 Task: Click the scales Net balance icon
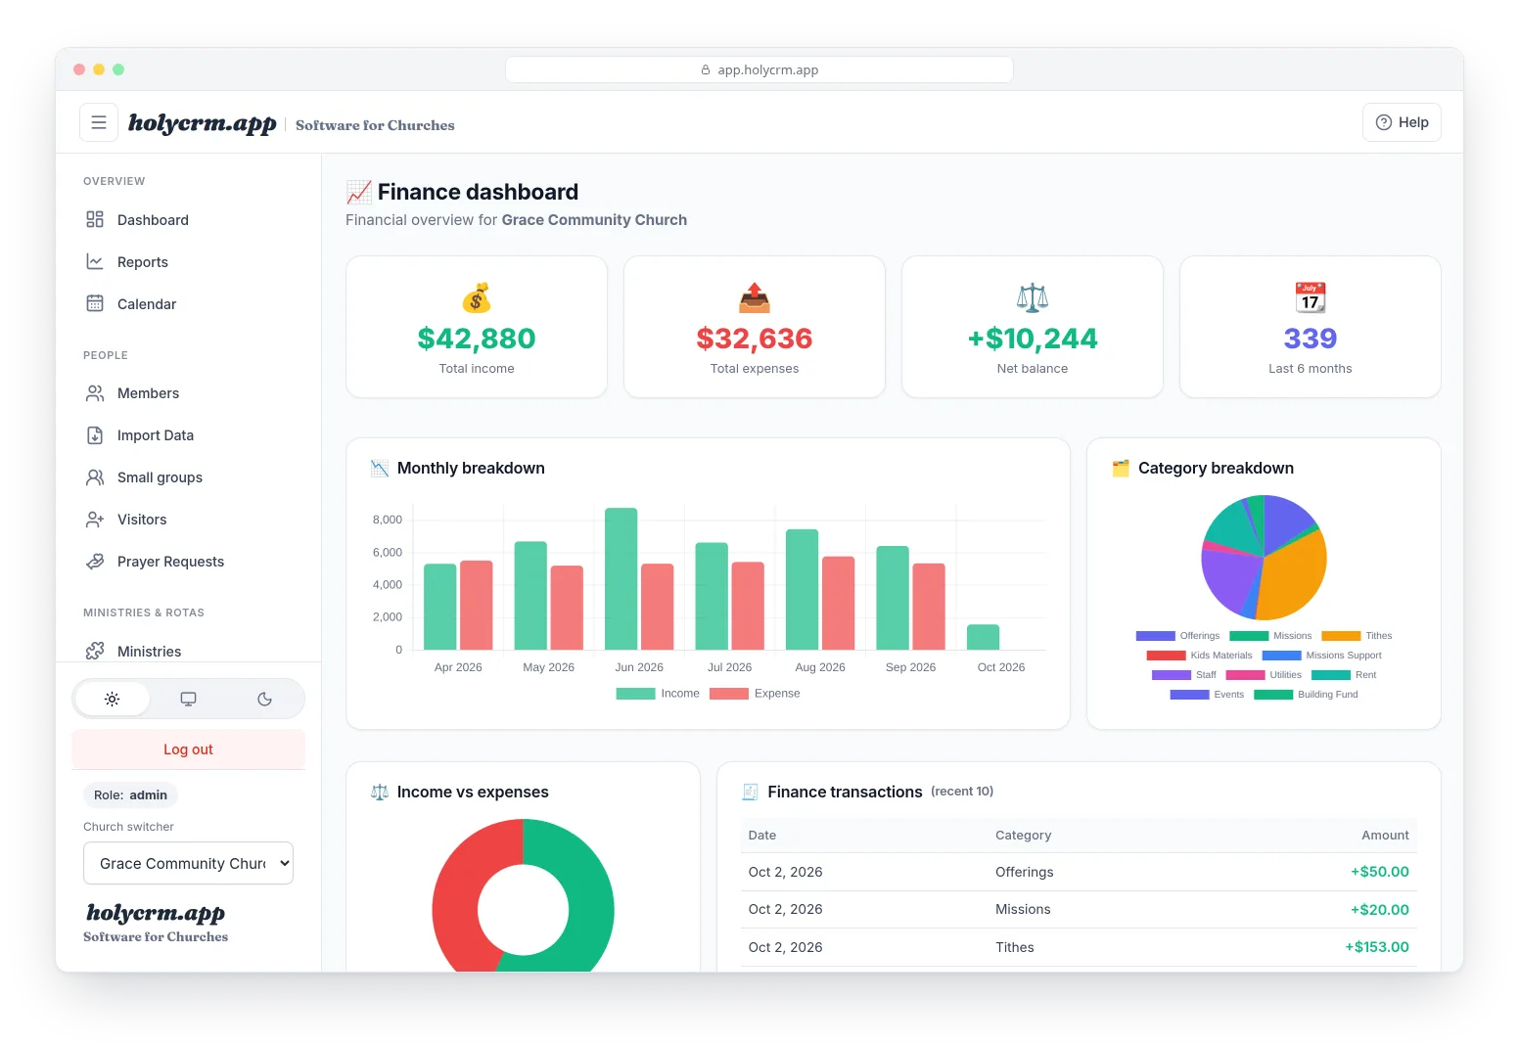tap(1033, 297)
